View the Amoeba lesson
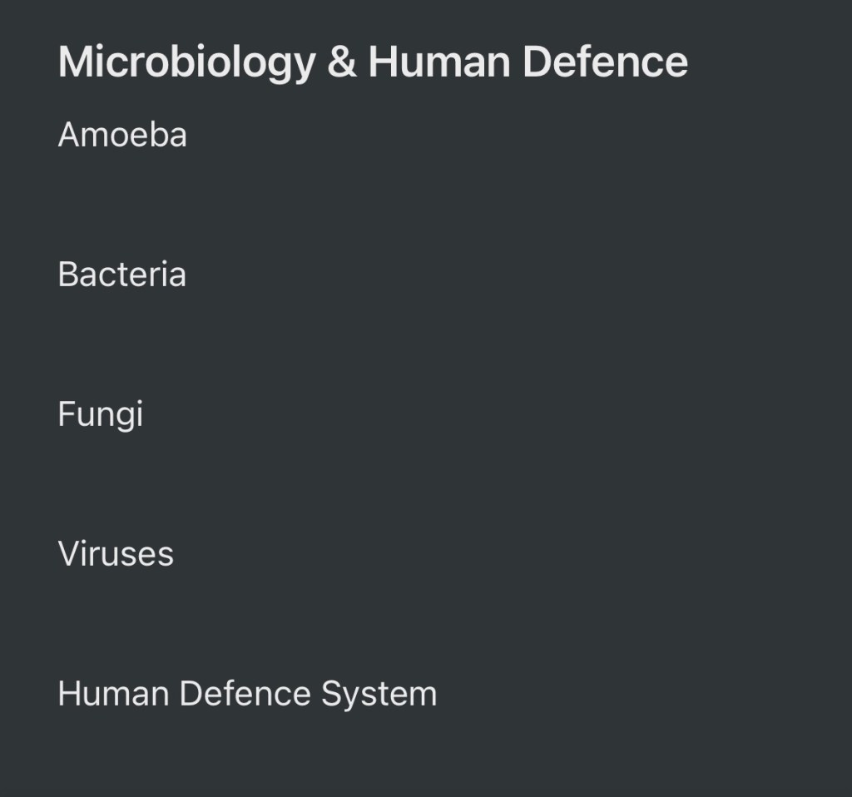This screenshot has height=797, width=852. pyautogui.click(x=122, y=135)
